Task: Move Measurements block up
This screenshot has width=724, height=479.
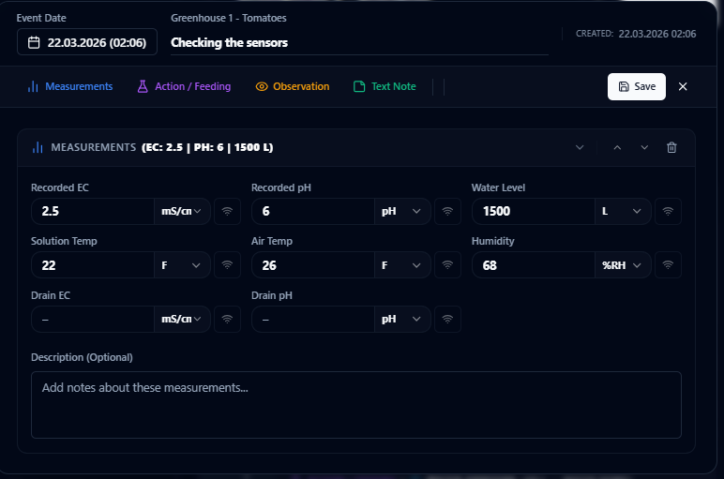Action: pos(617,147)
